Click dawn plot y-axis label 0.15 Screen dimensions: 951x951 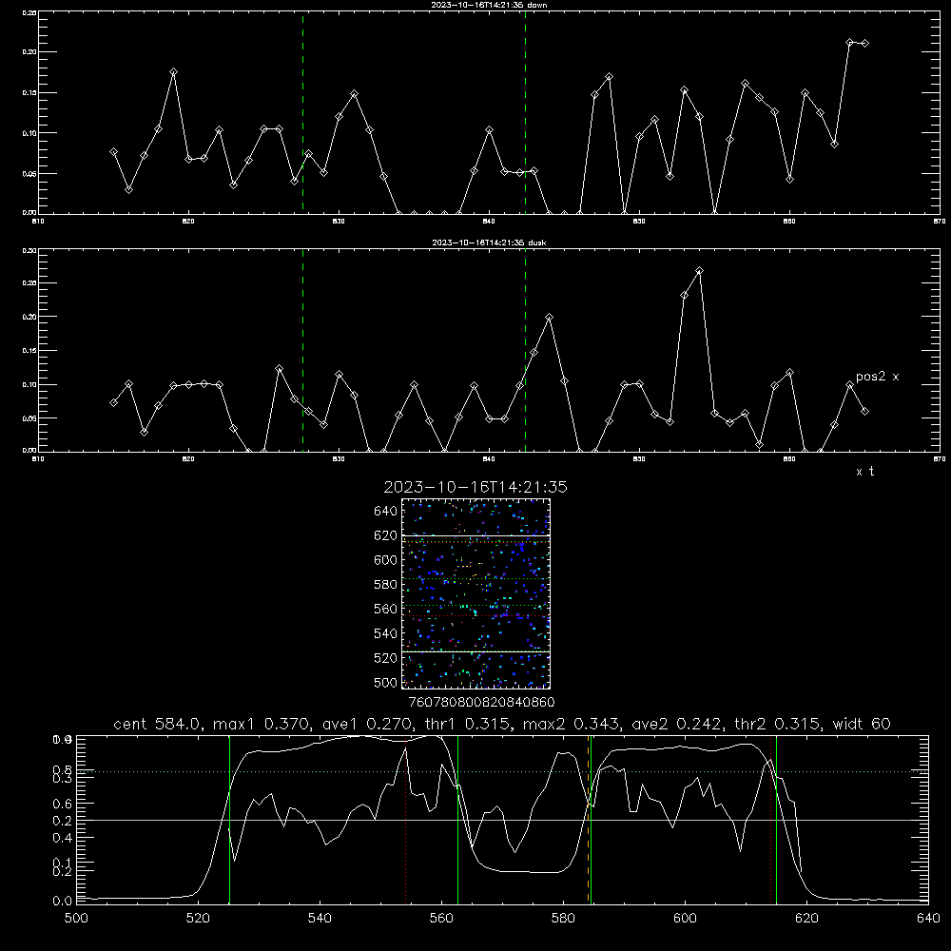click(x=29, y=93)
